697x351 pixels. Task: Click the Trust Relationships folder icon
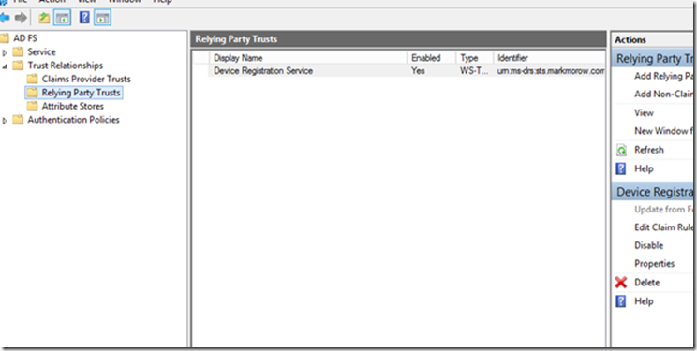pos(18,66)
